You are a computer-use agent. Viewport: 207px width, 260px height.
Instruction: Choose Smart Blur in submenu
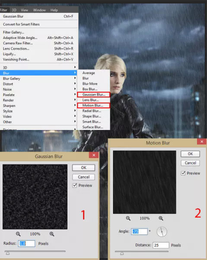[94, 122]
